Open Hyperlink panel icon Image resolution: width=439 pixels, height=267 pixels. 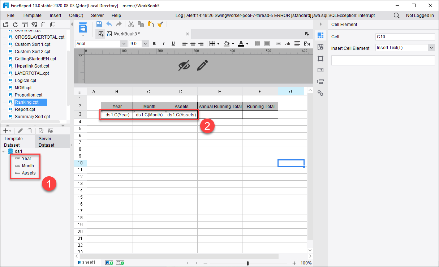[x=320, y=93]
